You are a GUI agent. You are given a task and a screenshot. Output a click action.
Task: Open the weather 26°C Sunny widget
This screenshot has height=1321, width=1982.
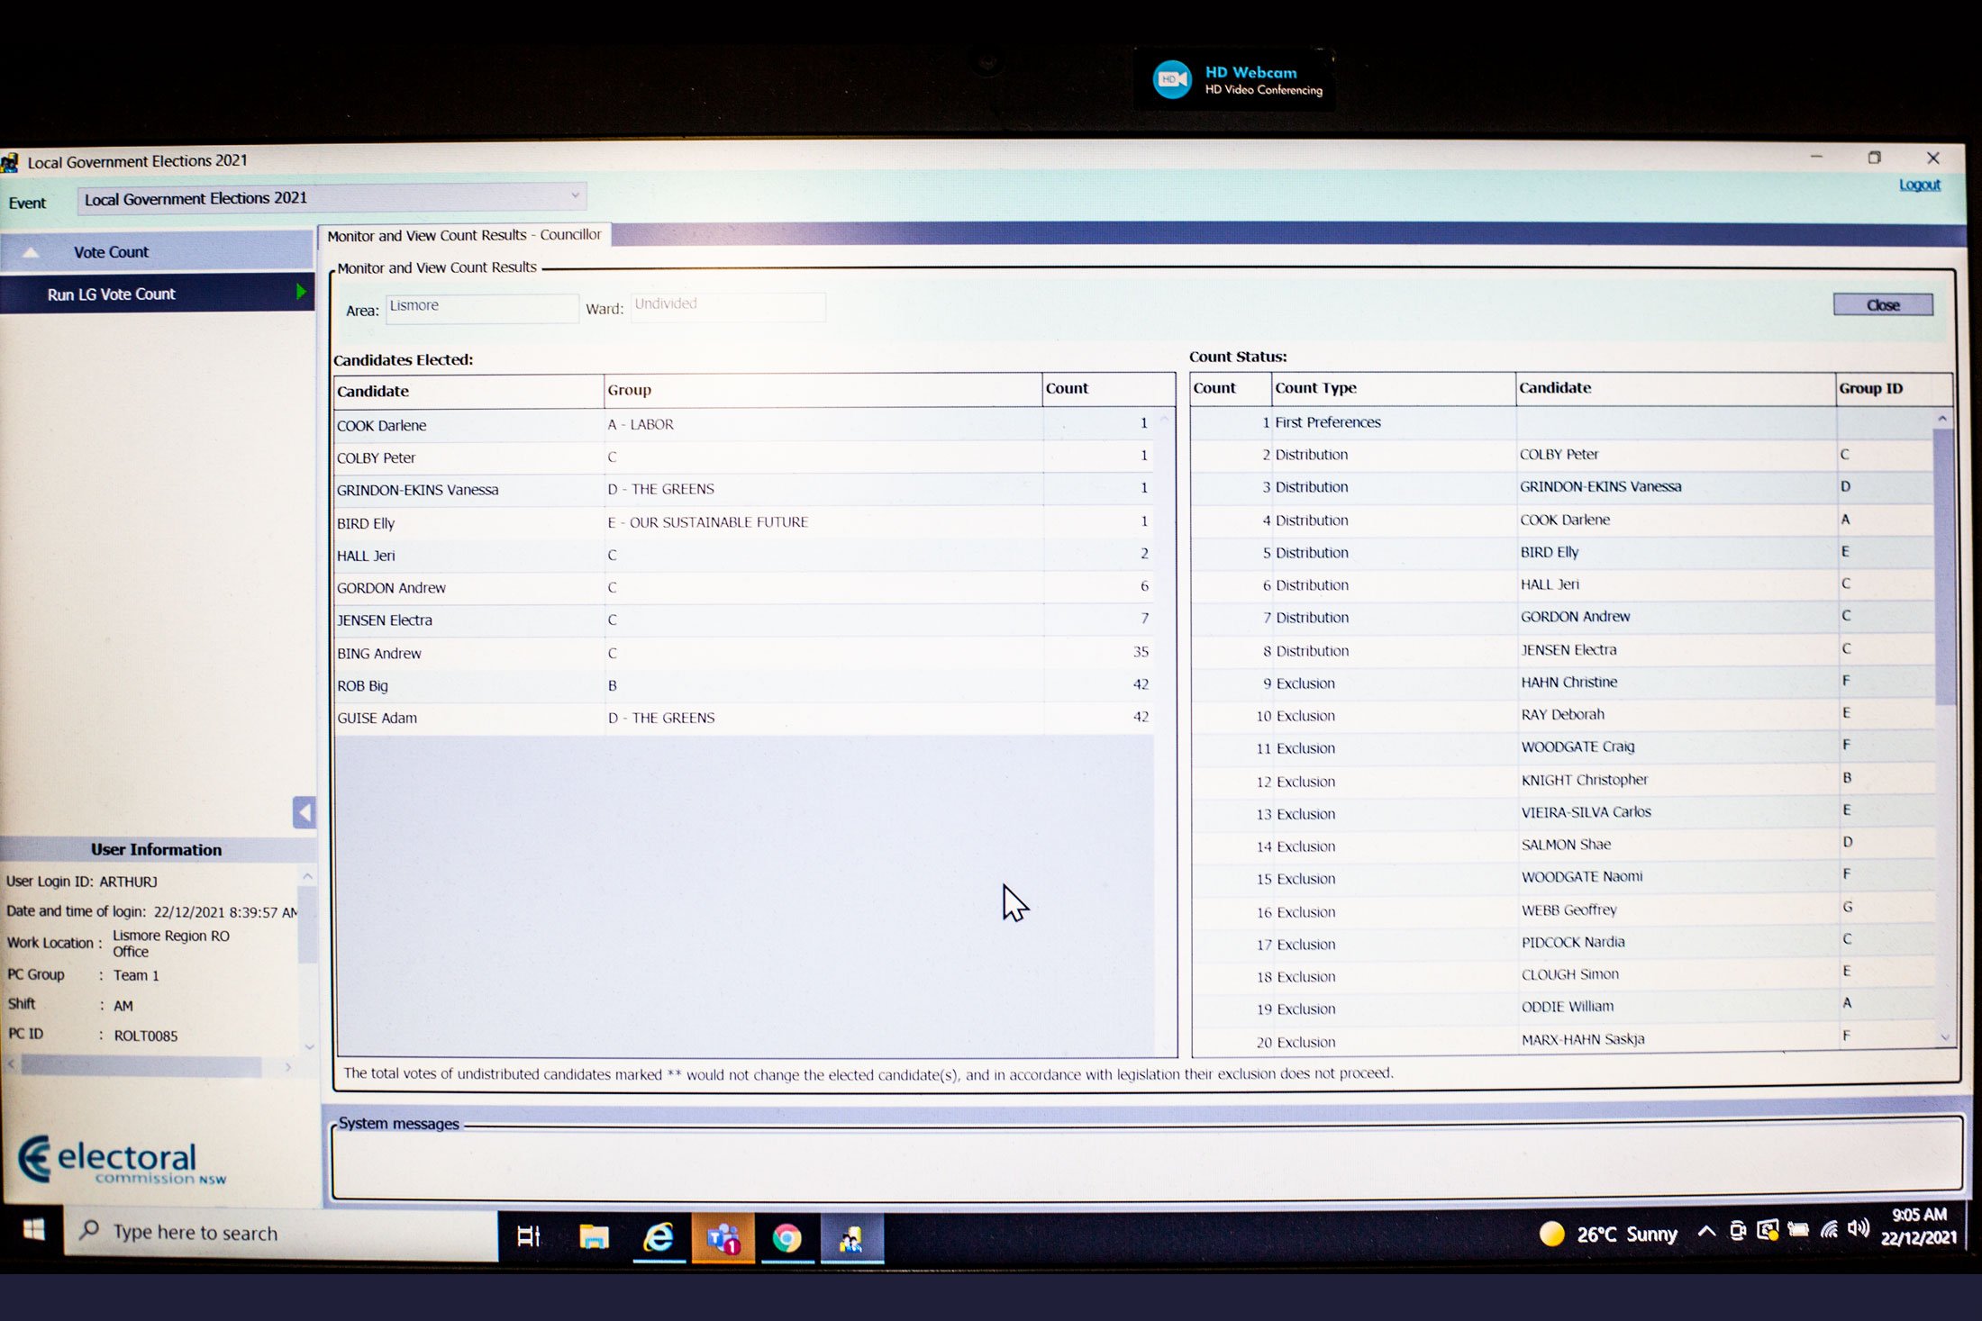(x=1609, y=1233)
